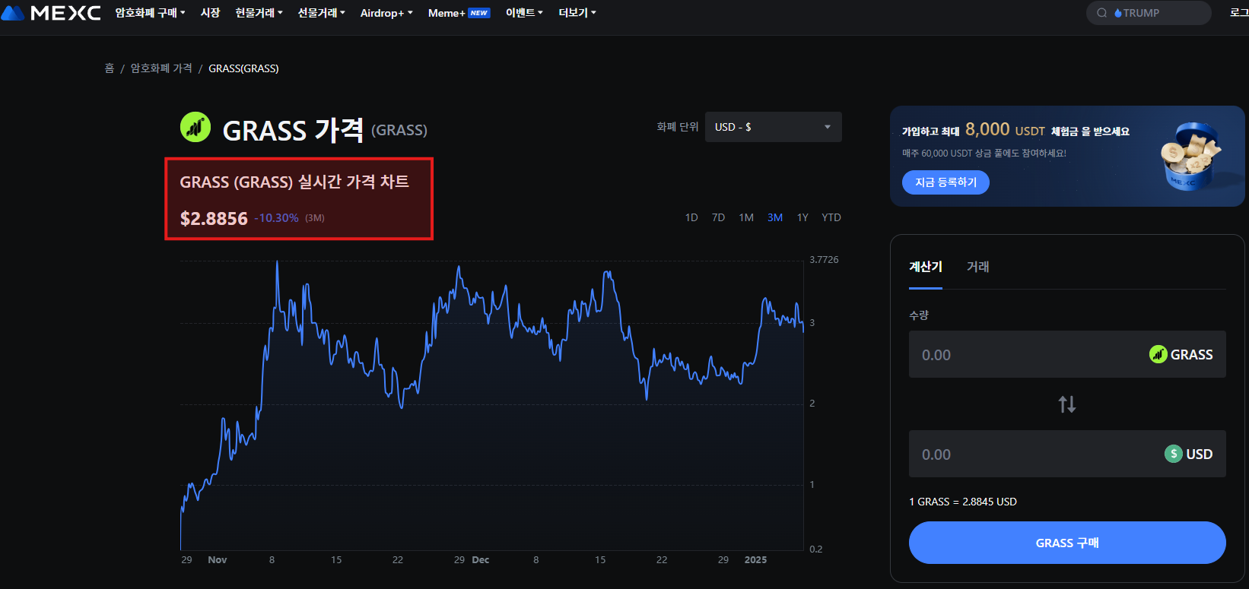Click the Nov label on chart axis

click(x=218, y=560)
